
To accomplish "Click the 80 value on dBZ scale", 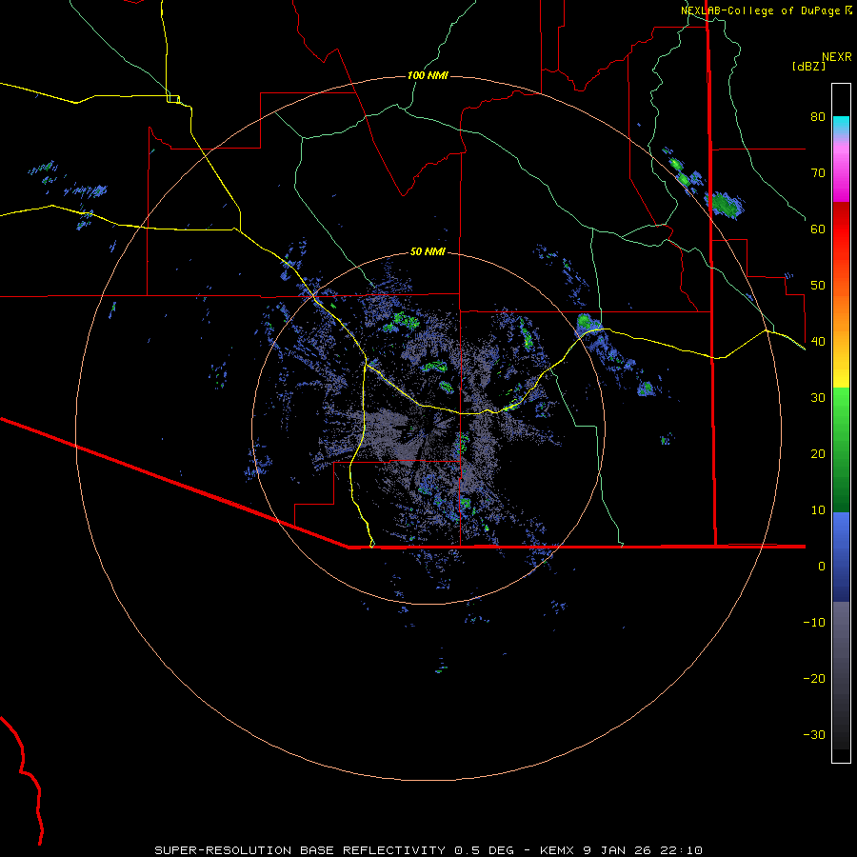I will [x=818, y=117].
